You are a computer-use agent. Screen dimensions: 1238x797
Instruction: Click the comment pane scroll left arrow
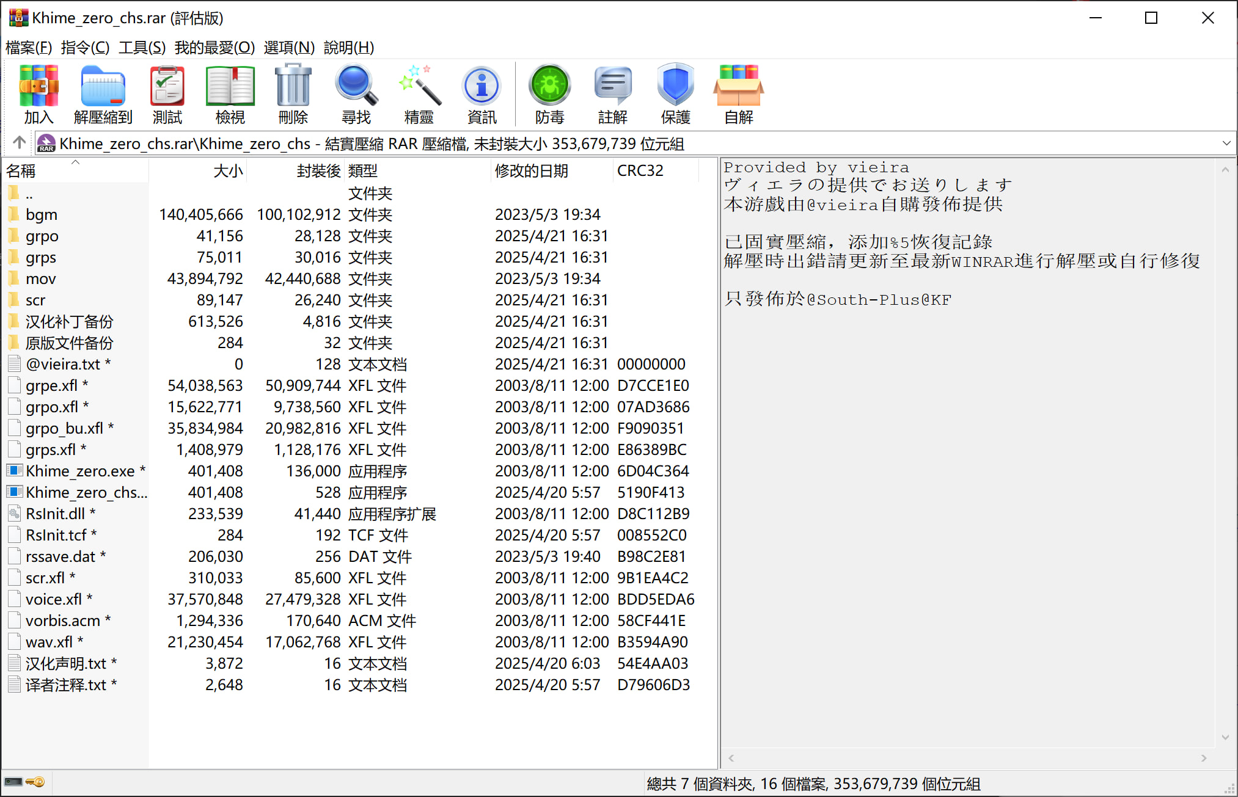click(x=731, y=758)
